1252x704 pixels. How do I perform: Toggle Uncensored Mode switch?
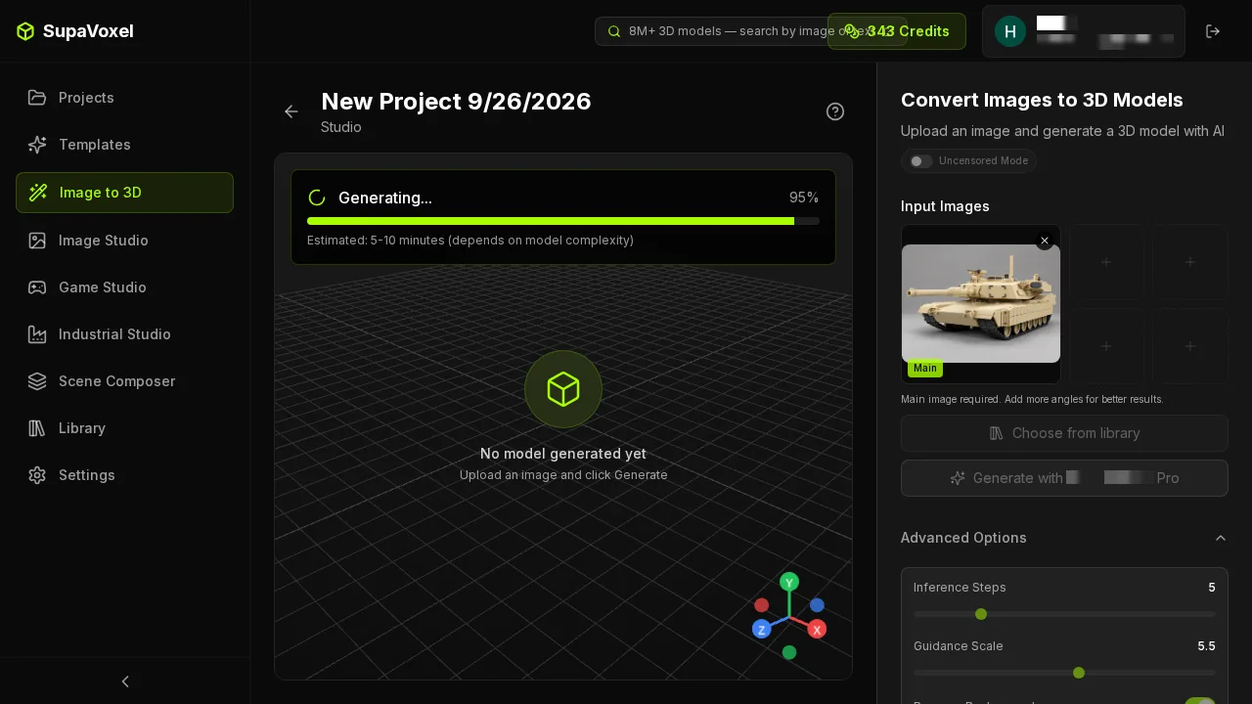[920, 161]
